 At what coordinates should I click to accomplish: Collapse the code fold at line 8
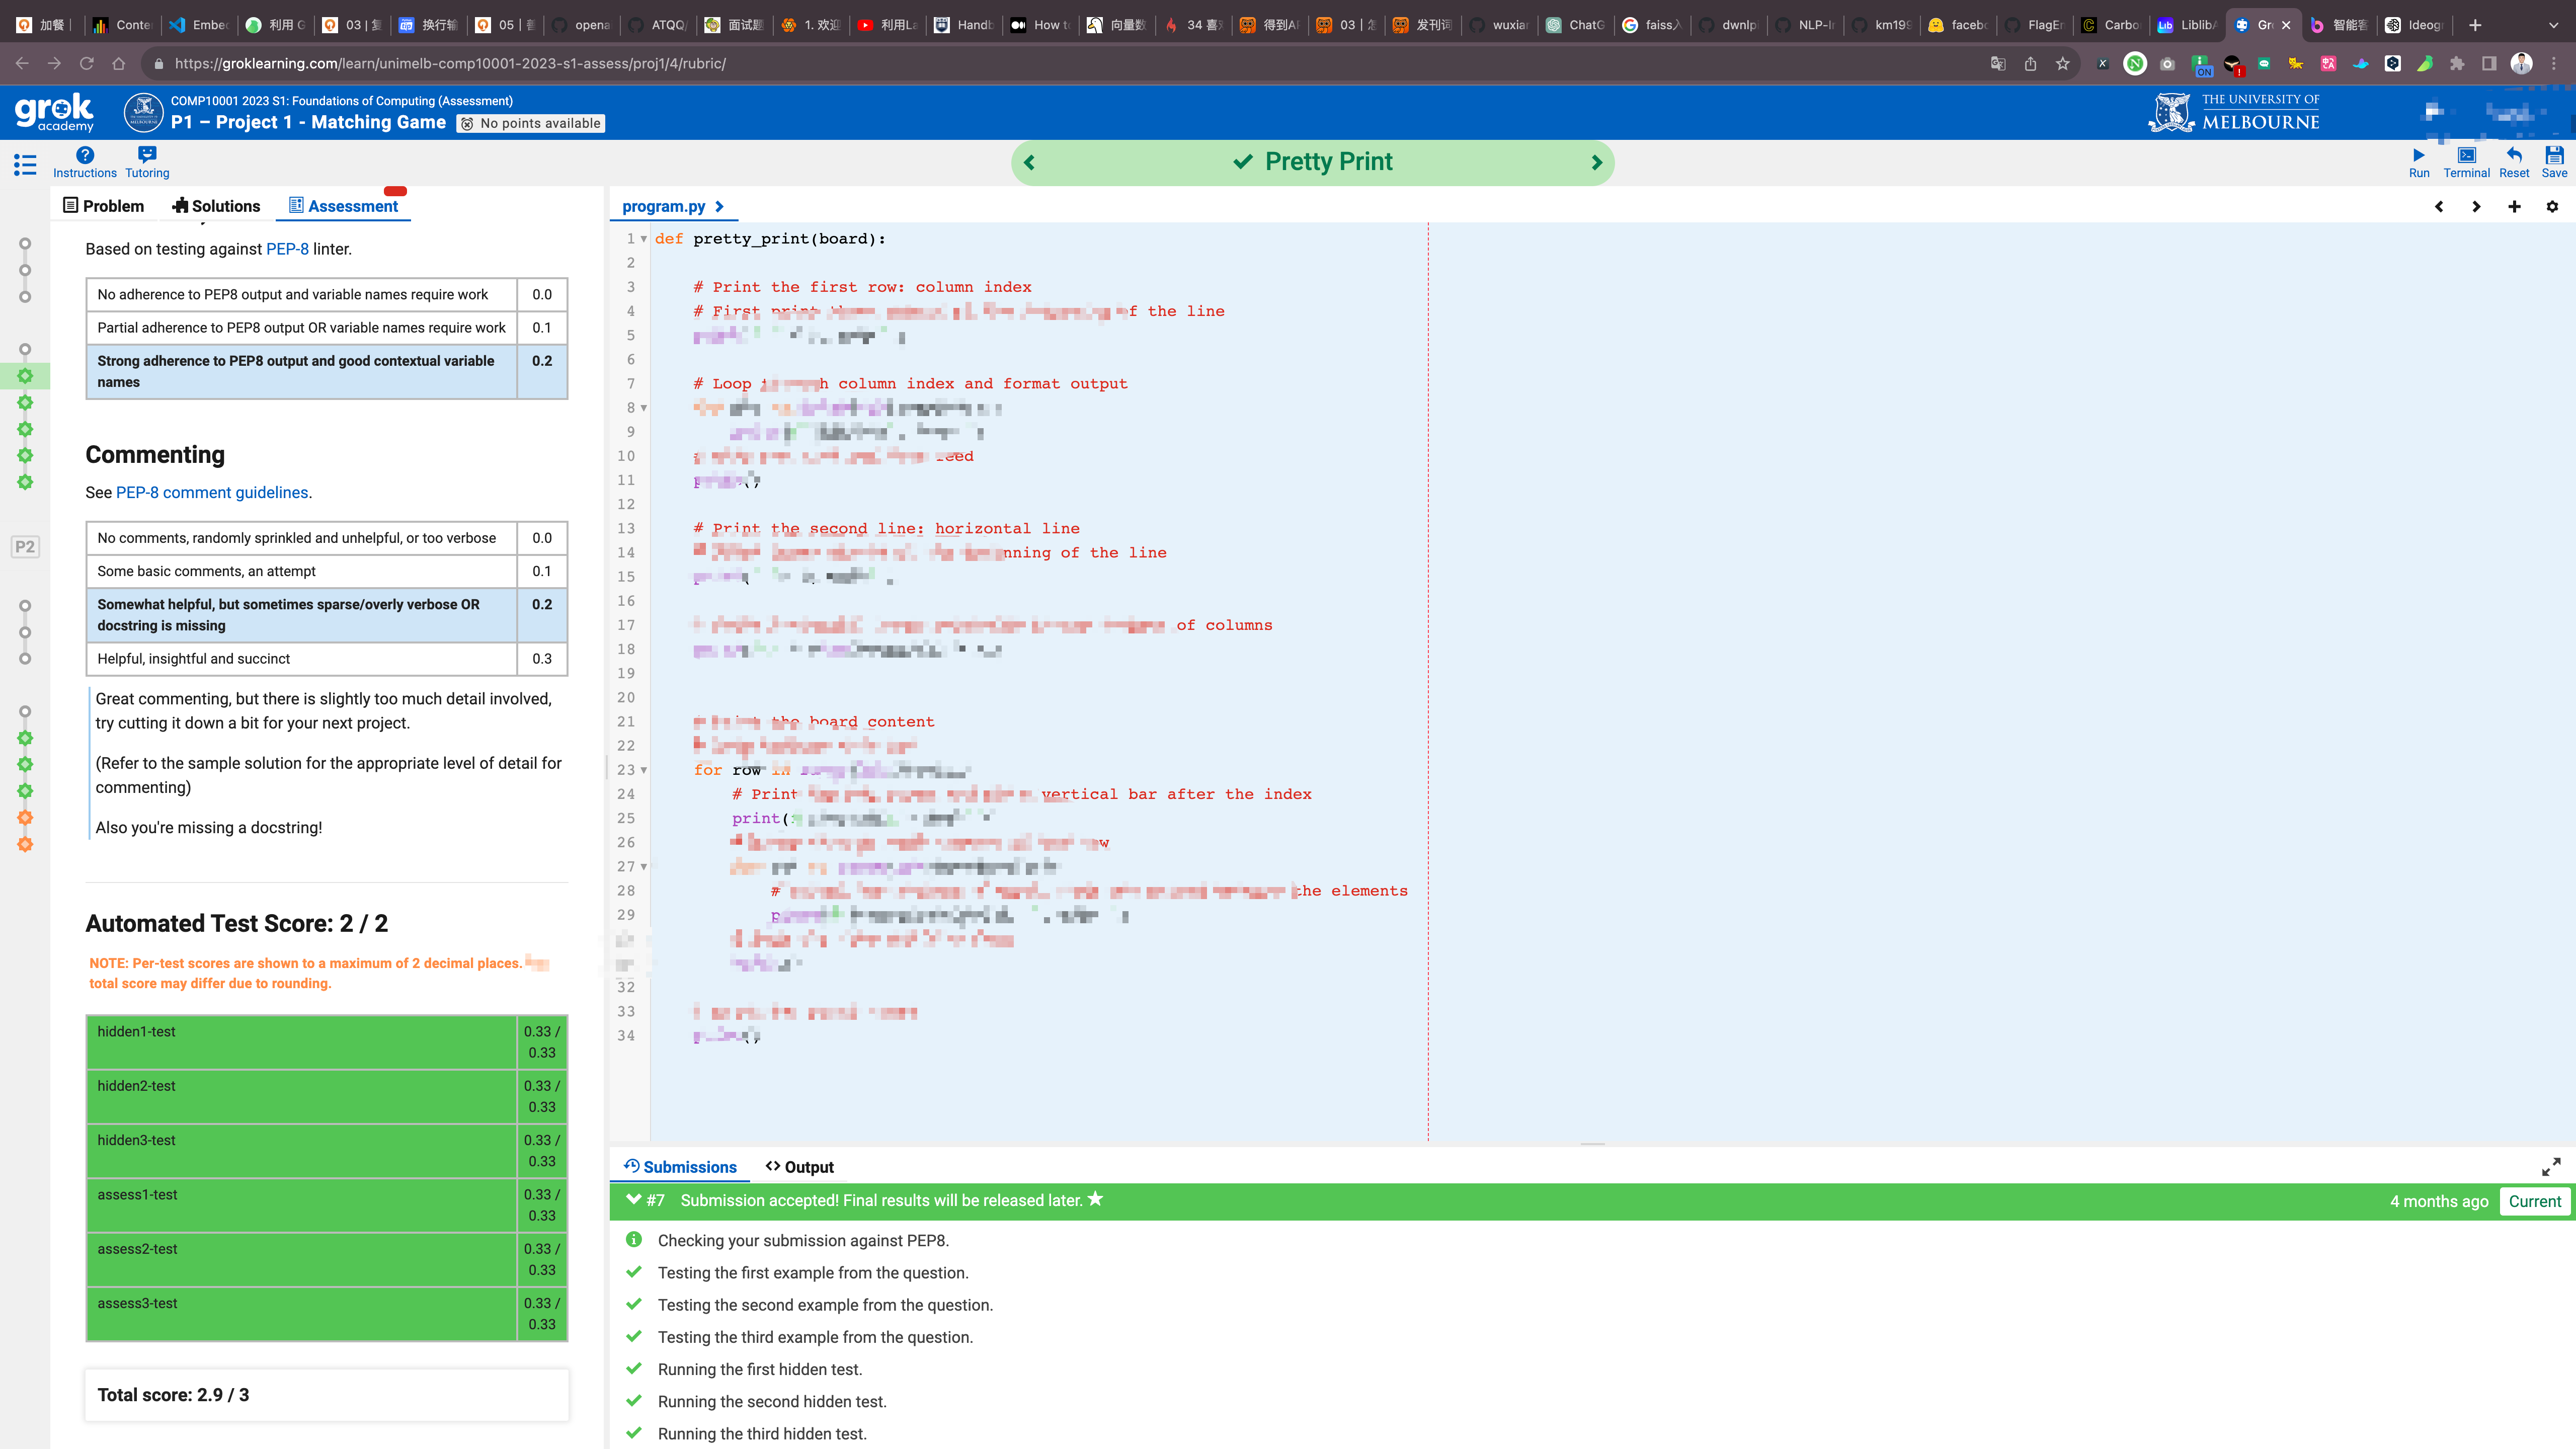click(644, 408)
